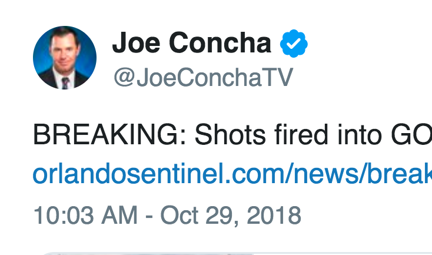The width and height of the screenshot is (432, 255).
Task: Click the word "Joe" in the header
Action: (136, 43)
